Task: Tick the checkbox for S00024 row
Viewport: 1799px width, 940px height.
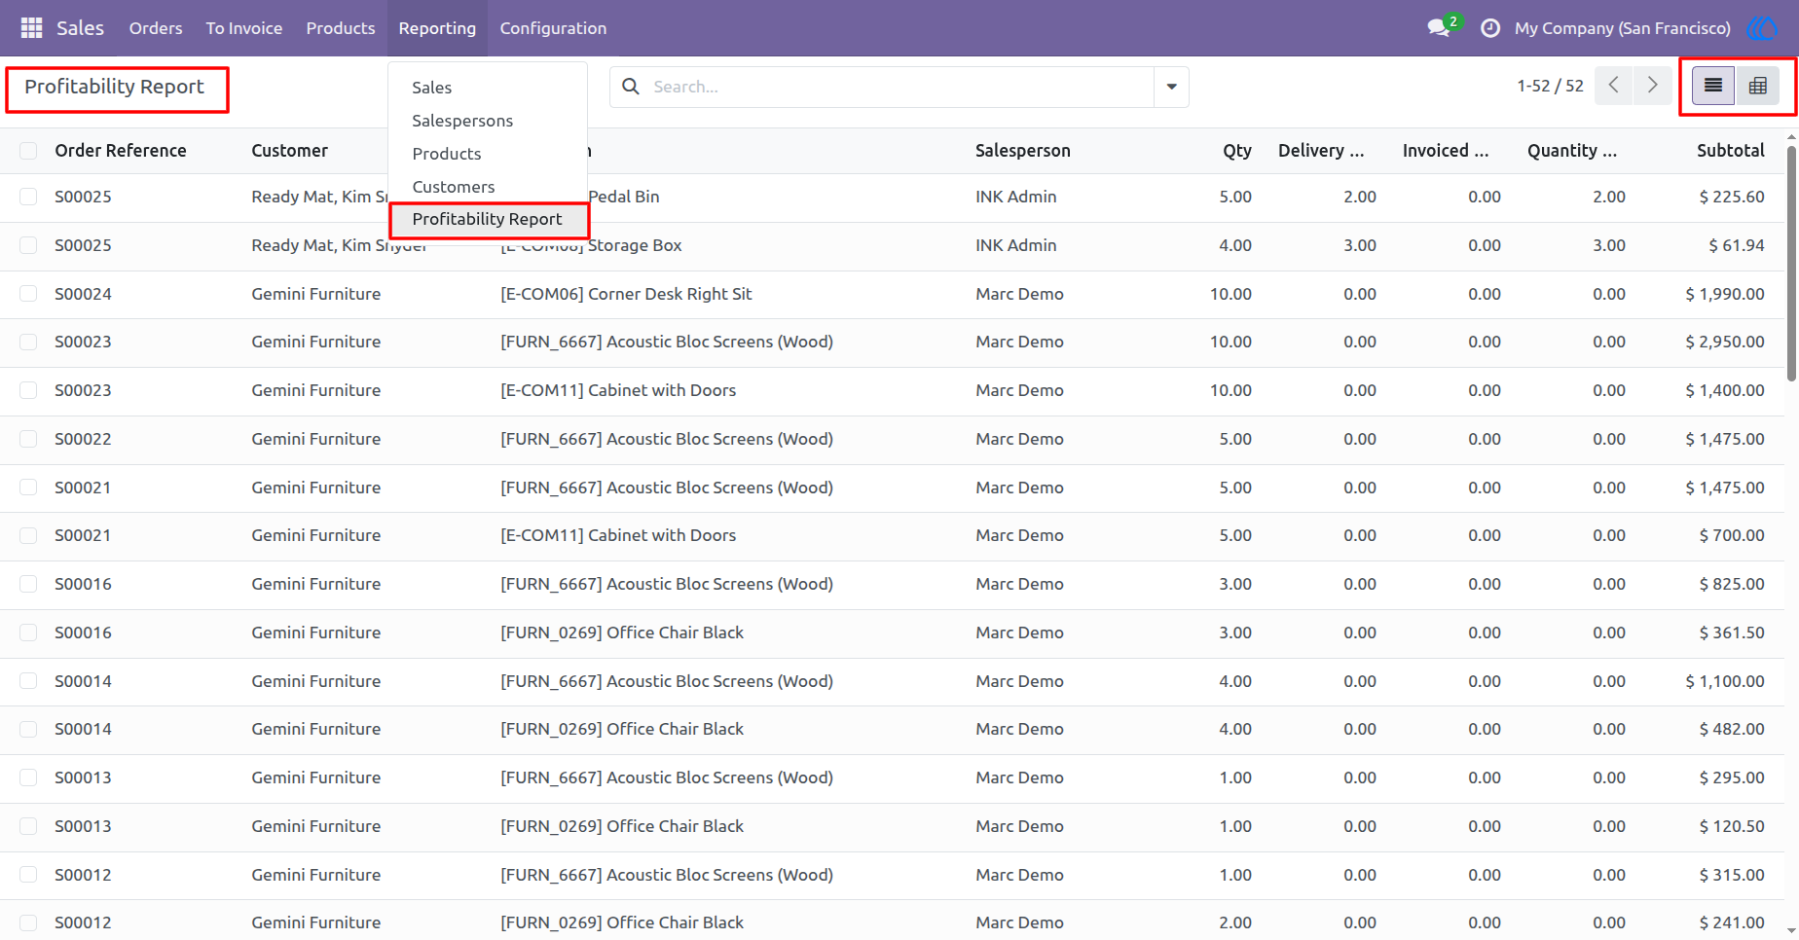Action: (28, 294)
